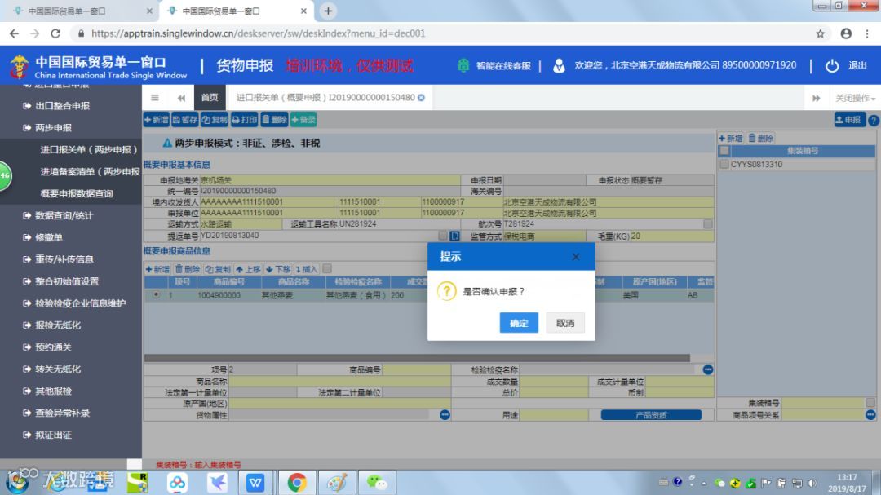Click the 暂存 save icon in toolbar
The image size is (881, 495).
185,120
